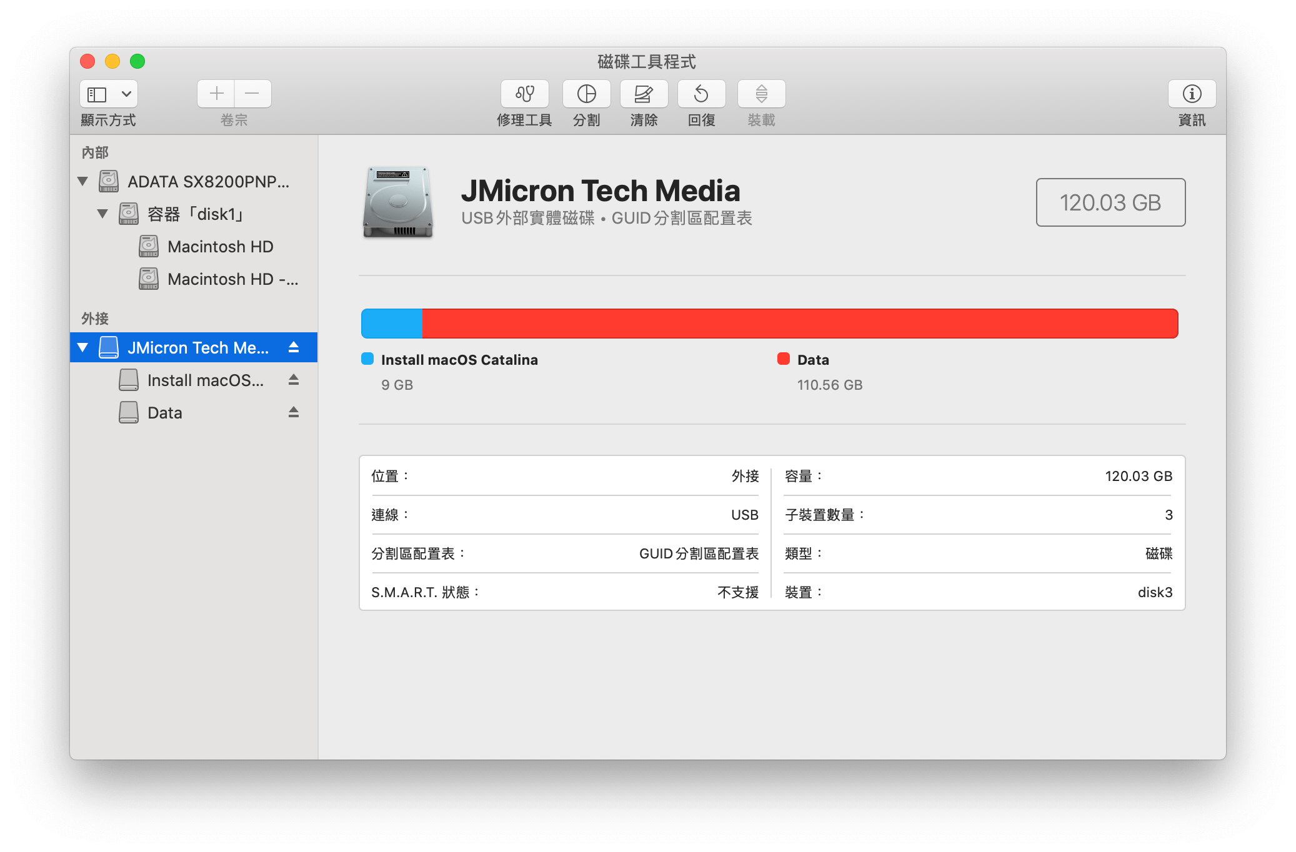Collapse the container disk1 triangle
The image size is (1296, 852).
pos(102,214)
